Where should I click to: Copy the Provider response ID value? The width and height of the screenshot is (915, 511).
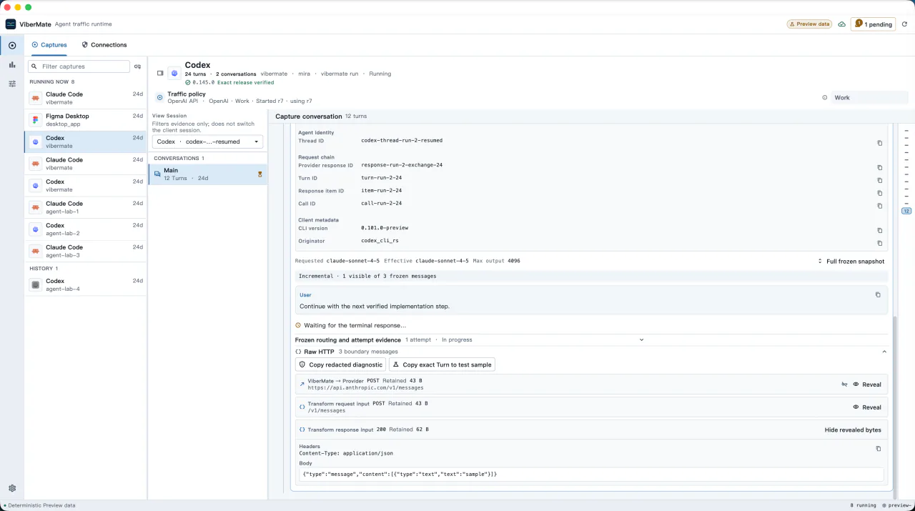click(x=880, y=168)
